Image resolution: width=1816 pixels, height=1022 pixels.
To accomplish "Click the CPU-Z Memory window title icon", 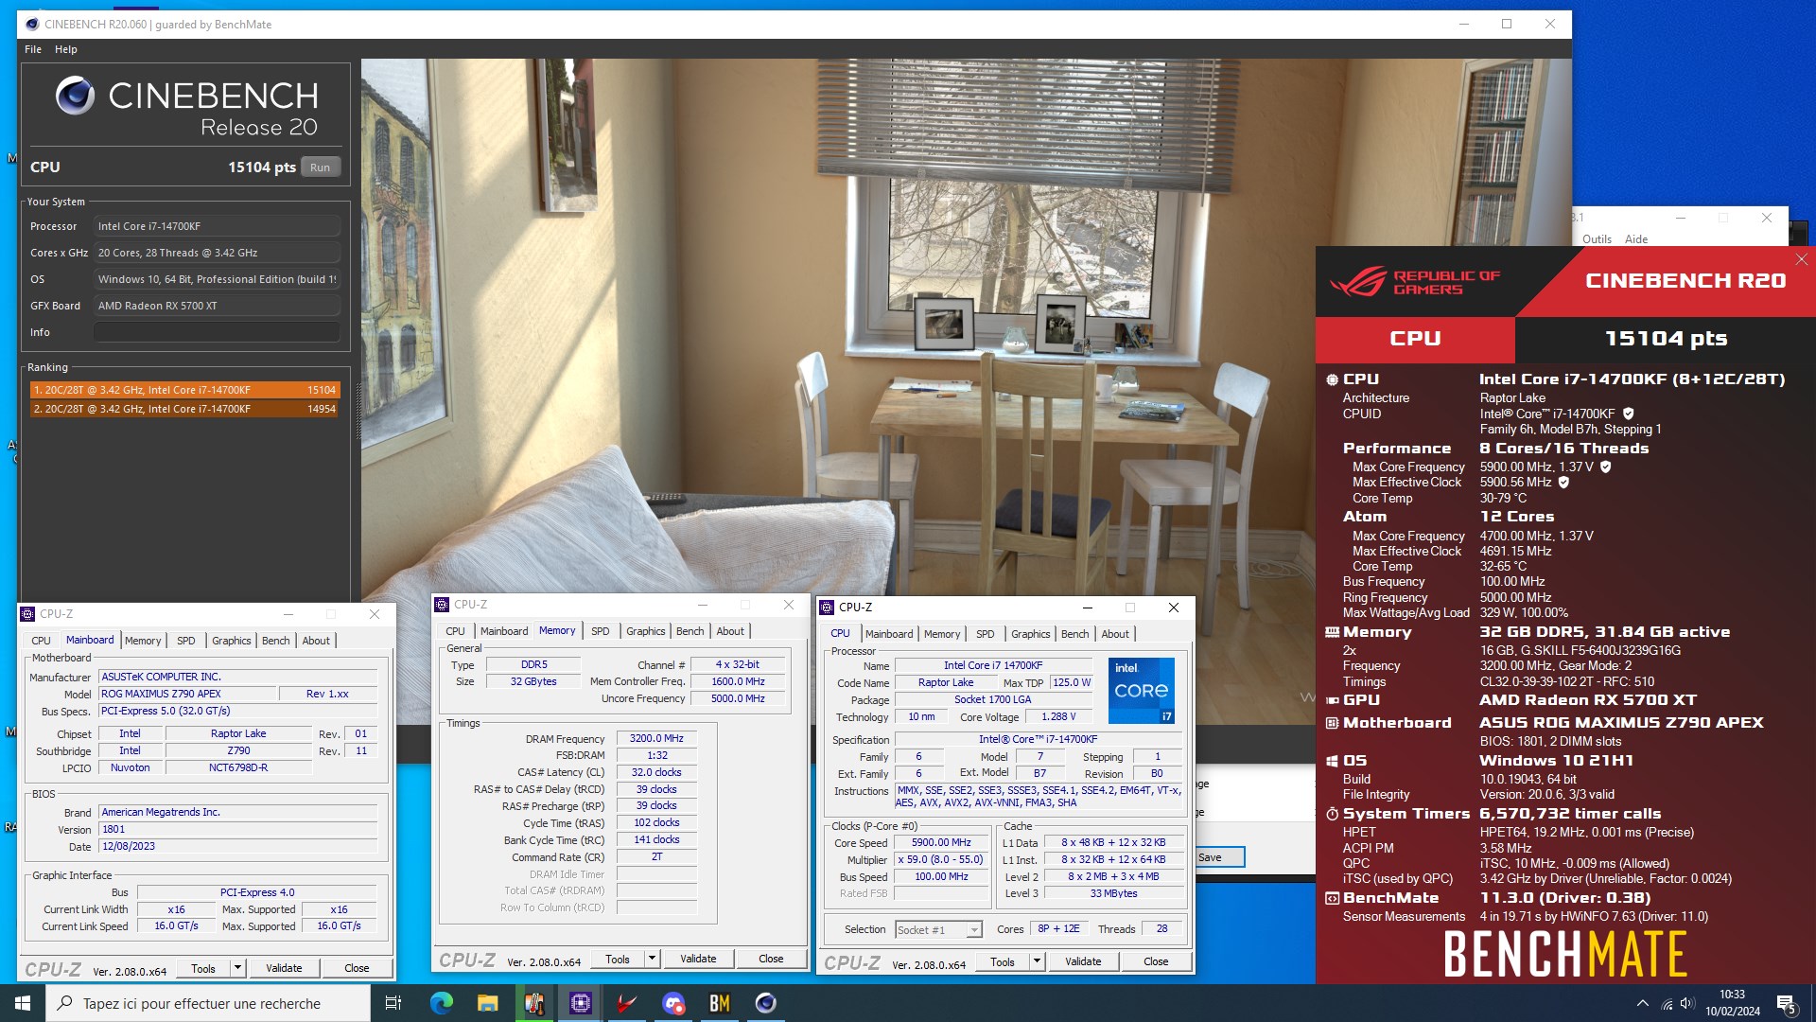I will 442,605.
